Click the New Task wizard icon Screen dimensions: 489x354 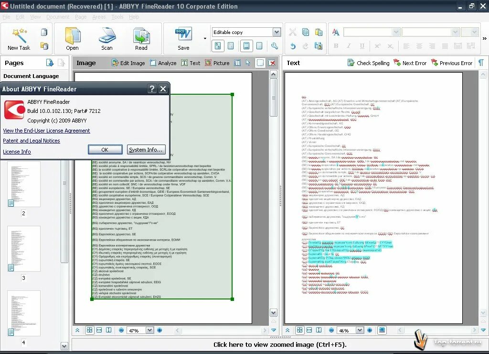pyautogui.click(x=19, y=35)
